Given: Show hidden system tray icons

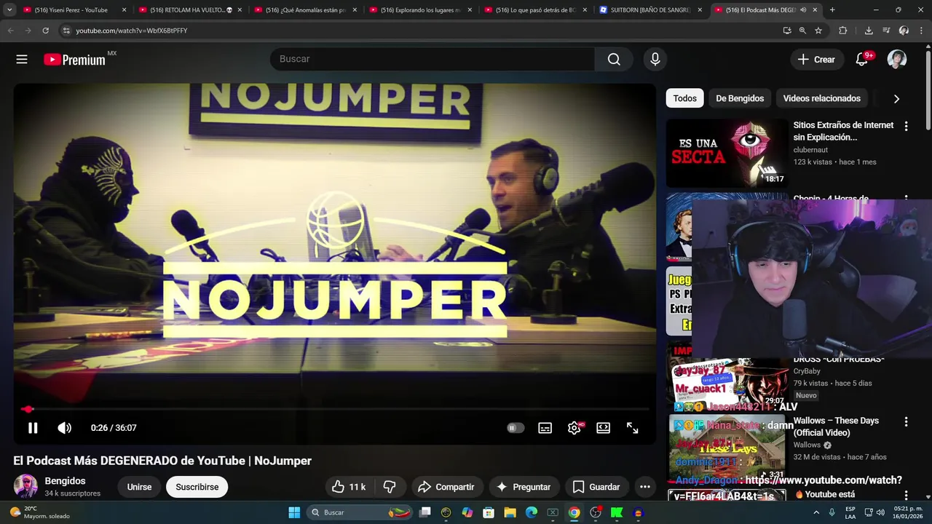Looking at the screenshot, I should 817,512.
